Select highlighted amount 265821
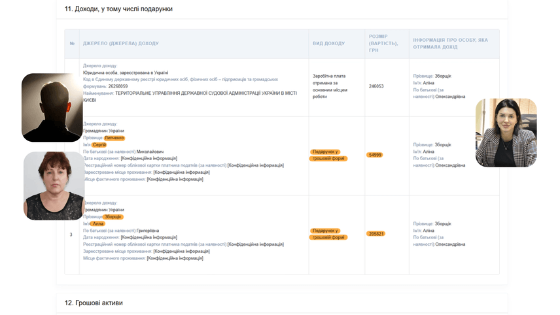 point(376,233)
